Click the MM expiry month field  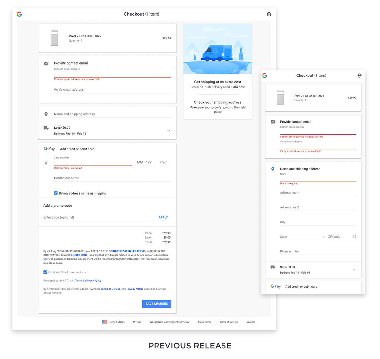point(140,162)
